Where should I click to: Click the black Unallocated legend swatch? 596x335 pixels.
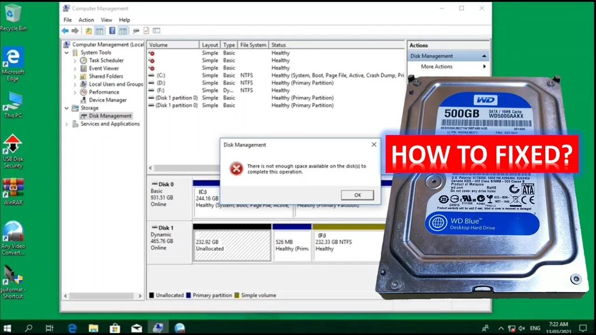[x=151, y=295]
